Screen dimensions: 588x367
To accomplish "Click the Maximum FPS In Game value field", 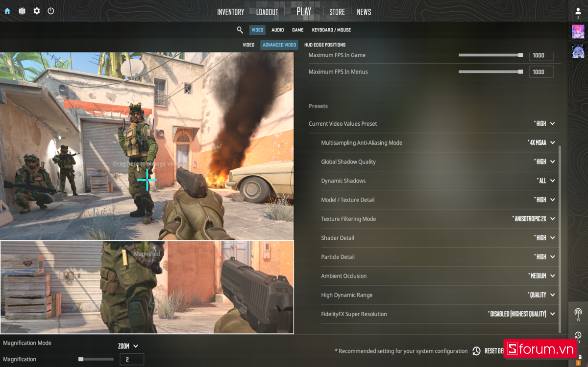I will point(541,55).
